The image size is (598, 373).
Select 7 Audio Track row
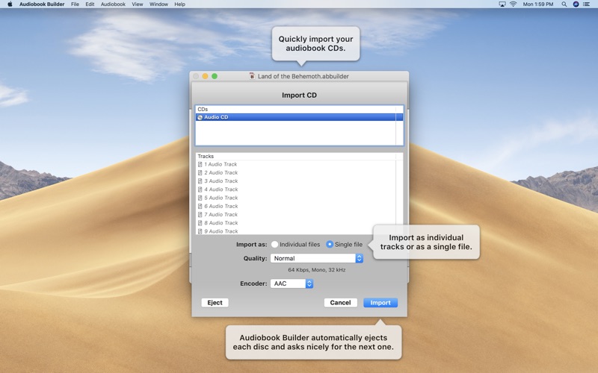300,214
